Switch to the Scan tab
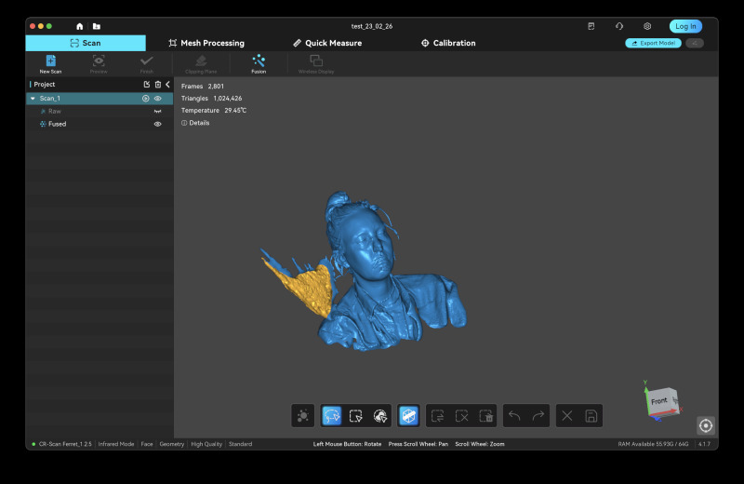 (86, 43)
